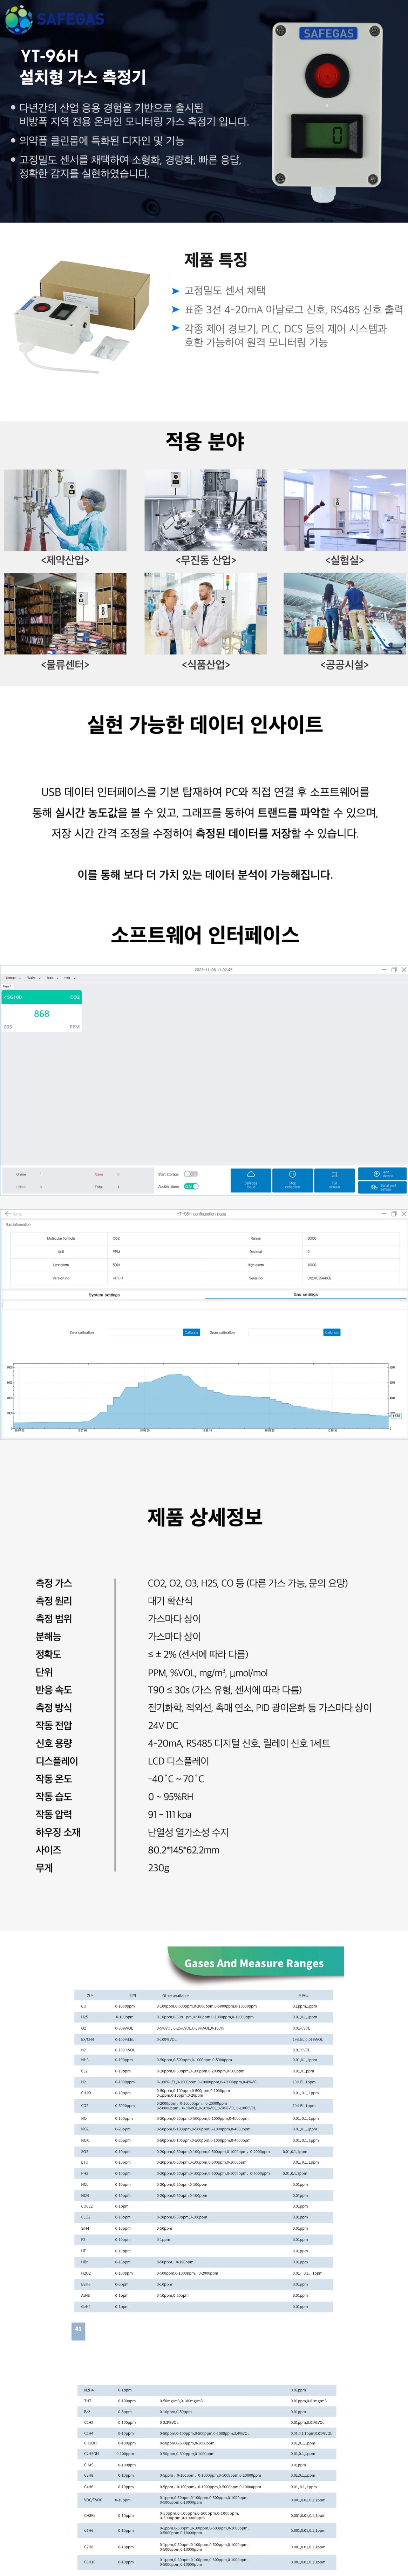This screenshot has width=408, height=2576.
Task: Switch to the System settings tab
Action: [104, 1295]
